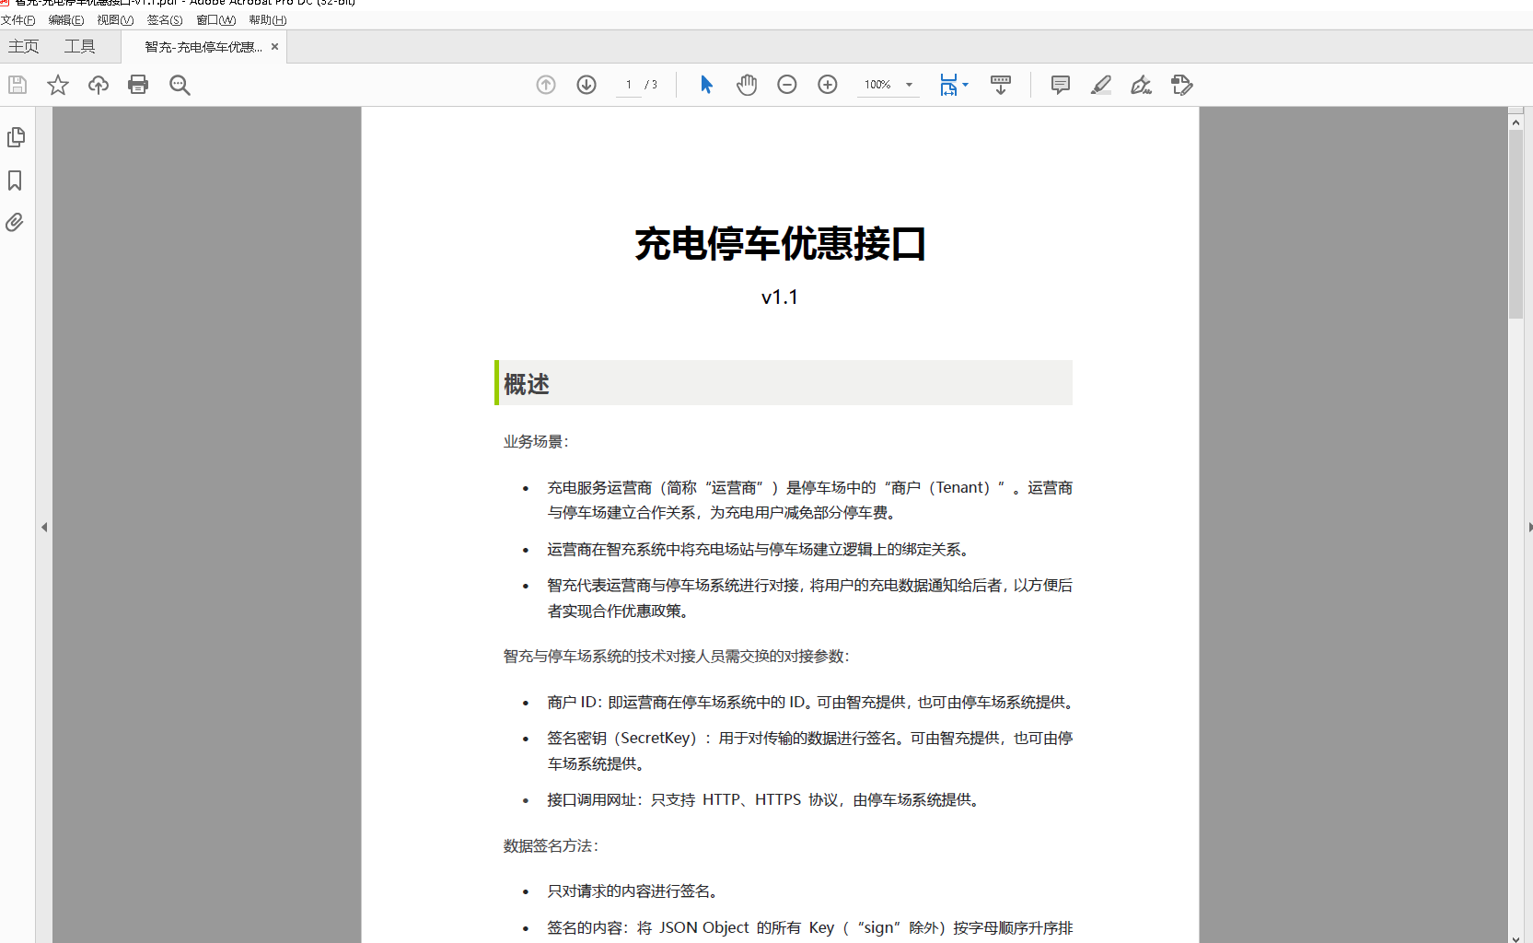Select the 智充-充电停车优惠 document tab
The image size is (1533, 943).
coord(203,47)
